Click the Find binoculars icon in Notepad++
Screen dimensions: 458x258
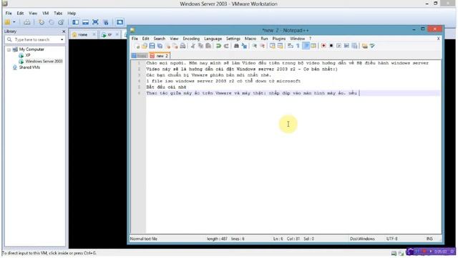236,46
